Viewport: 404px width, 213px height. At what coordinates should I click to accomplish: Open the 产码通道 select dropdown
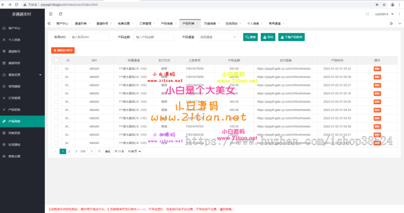(x=218, y=37)
